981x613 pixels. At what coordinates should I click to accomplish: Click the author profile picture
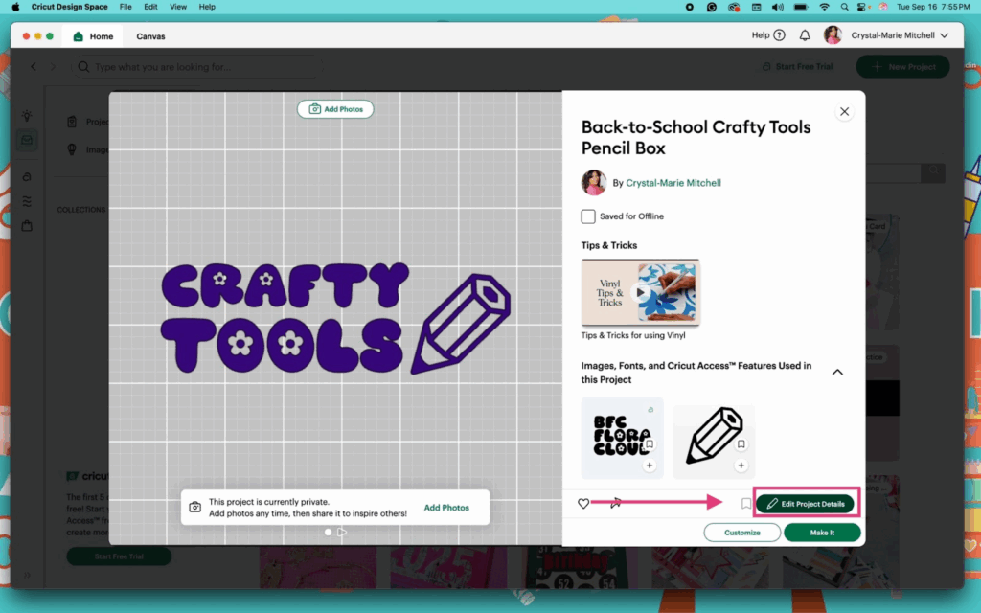[594, 183]
